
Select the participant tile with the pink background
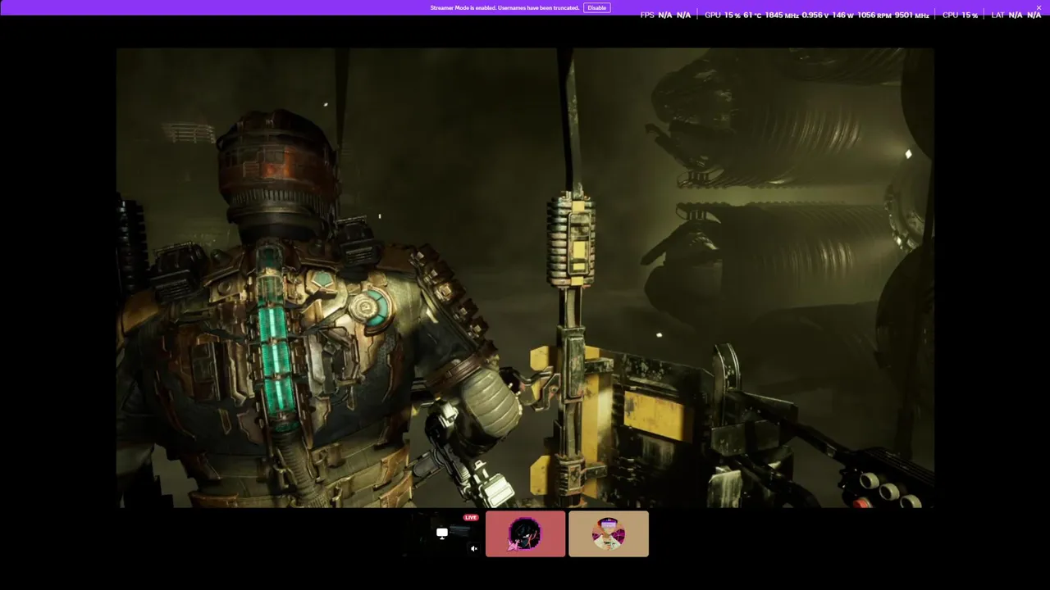tap(525, 533)
